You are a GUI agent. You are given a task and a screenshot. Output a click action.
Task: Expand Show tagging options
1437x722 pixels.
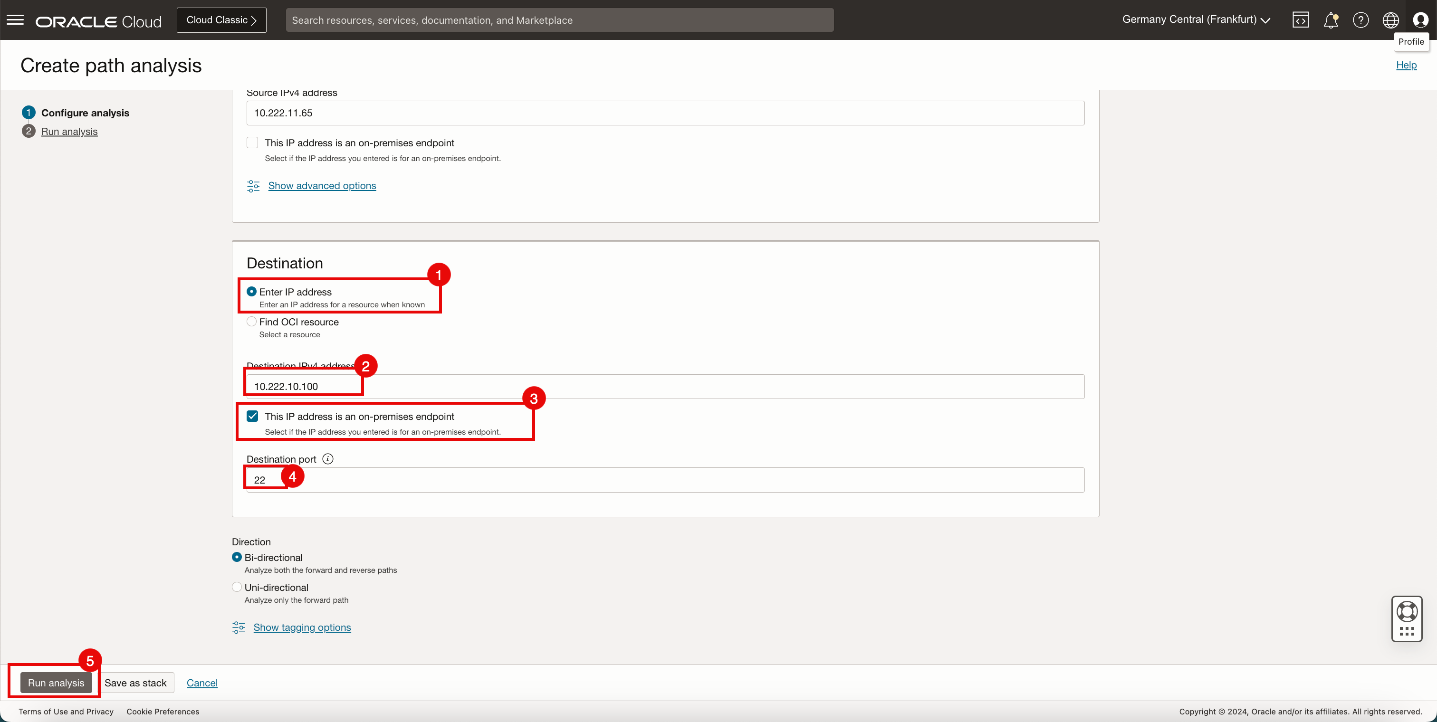tap(302, 627)
